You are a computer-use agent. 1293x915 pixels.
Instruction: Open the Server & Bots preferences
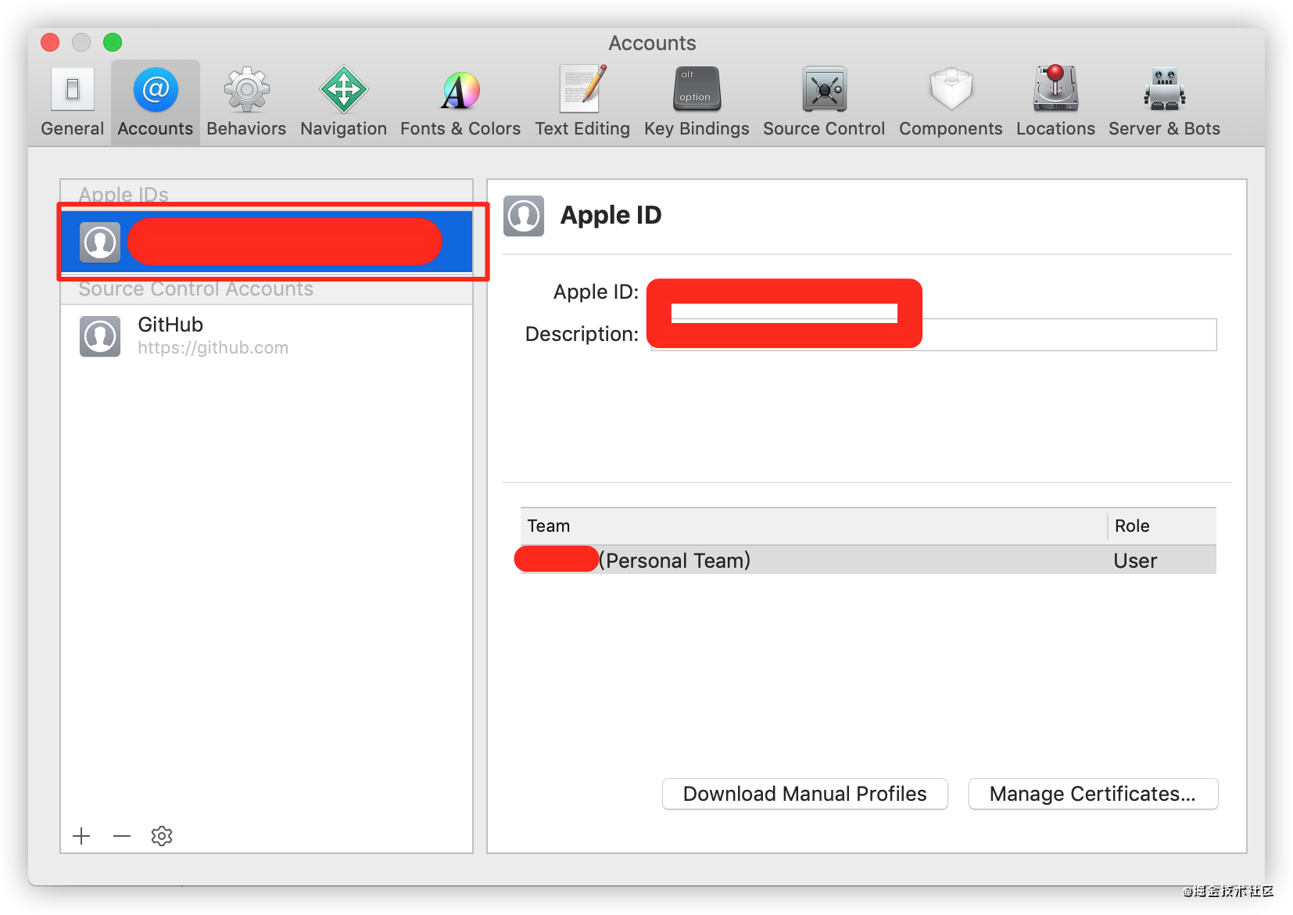click(x=1164, y=102)
